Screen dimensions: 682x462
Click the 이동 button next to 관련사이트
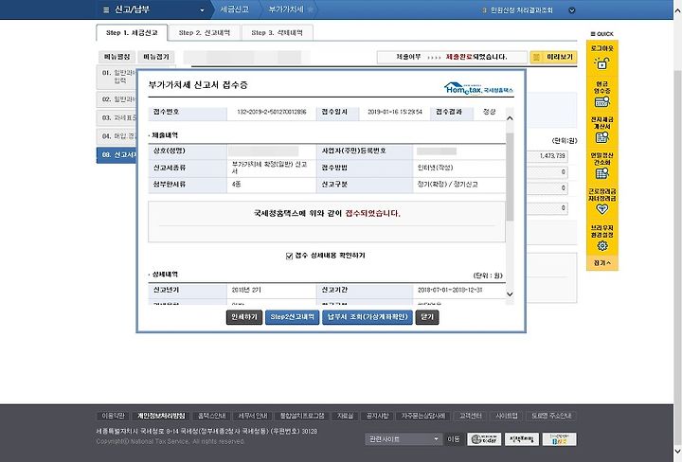(453, 439)
